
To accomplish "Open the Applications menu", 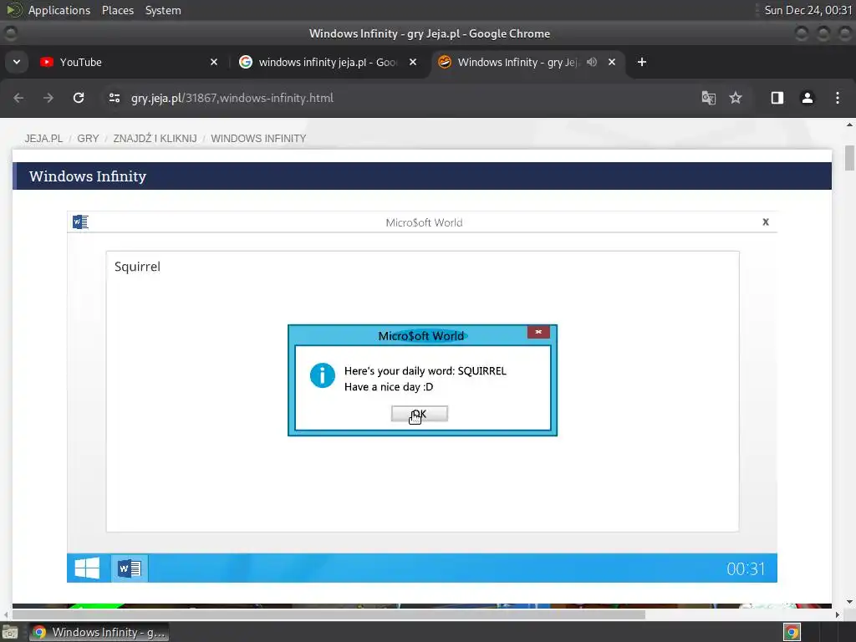I will (x=59, y=10).
